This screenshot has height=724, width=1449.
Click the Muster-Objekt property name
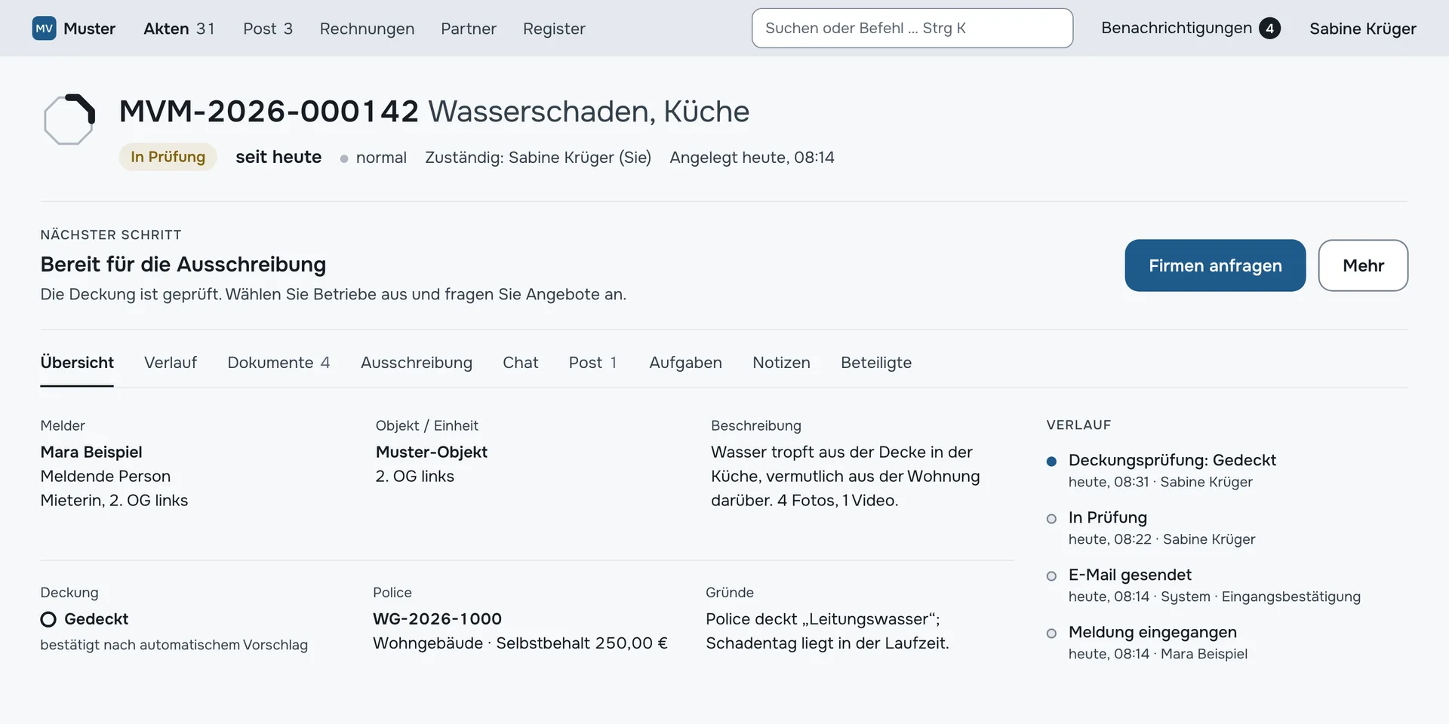pyautogui.click(x=432, y=452)
